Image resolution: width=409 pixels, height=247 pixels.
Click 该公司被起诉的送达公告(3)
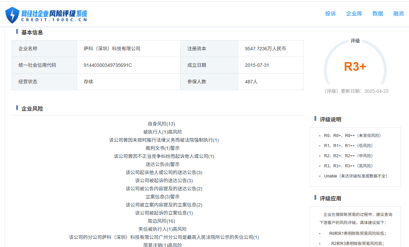[x=164, y=181]
